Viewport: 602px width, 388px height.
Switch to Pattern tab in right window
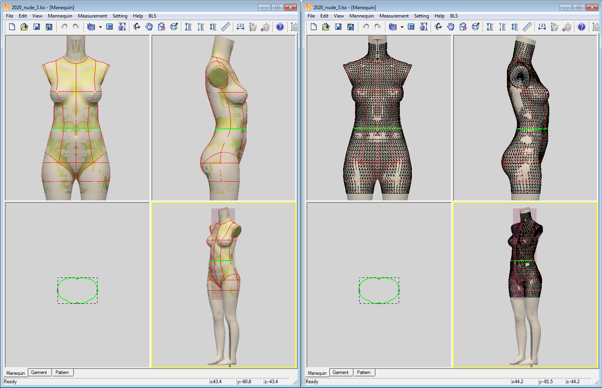pyautogui.click(x=364, y=372)
